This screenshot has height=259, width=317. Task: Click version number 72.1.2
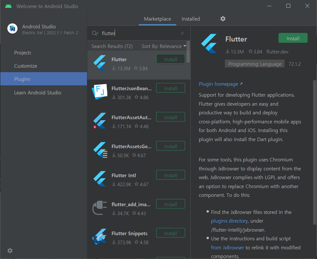[x=294, y=64]
